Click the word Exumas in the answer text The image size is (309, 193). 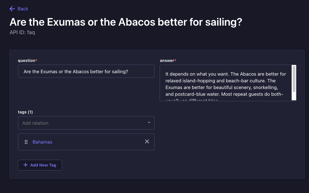[x=174, y=87]
